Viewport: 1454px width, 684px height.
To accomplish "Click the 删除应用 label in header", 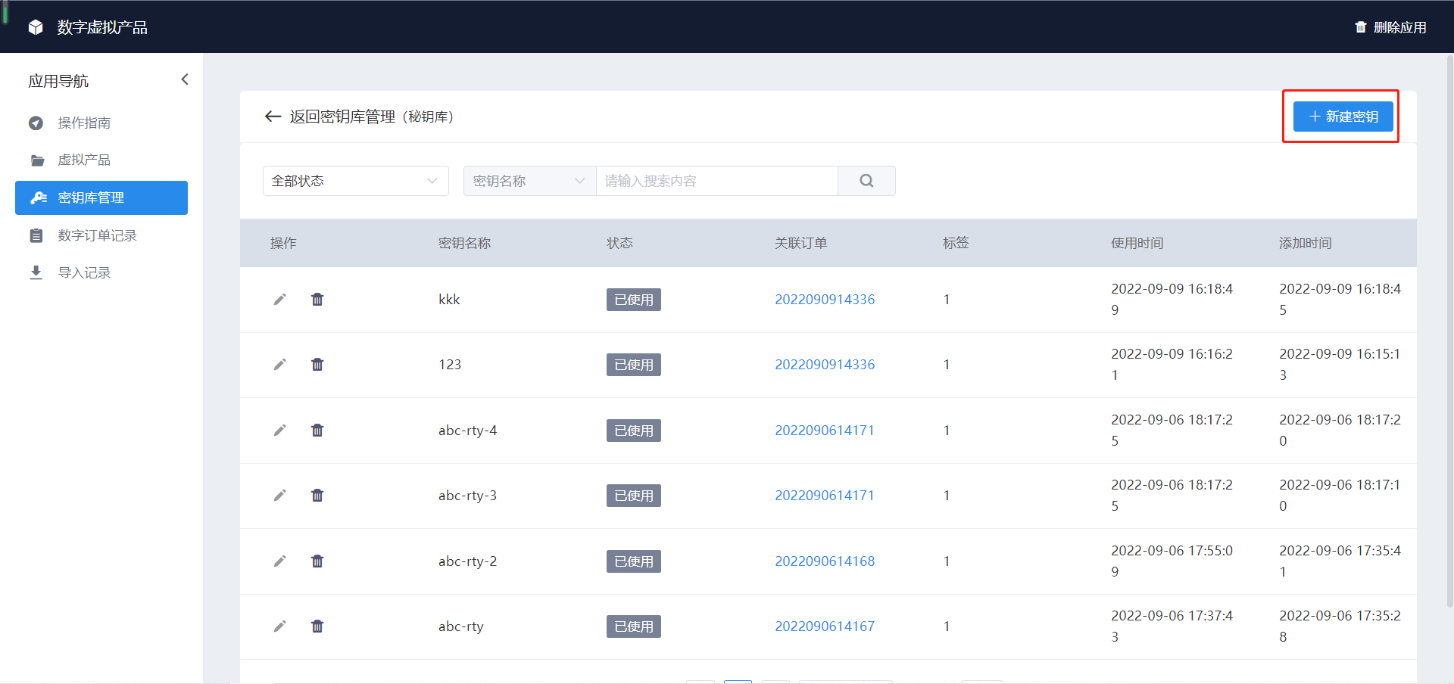I will pos(1400,27).
